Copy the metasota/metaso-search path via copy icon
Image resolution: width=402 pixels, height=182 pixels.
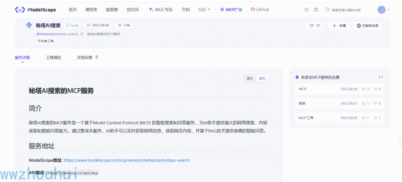click(82, 34)
